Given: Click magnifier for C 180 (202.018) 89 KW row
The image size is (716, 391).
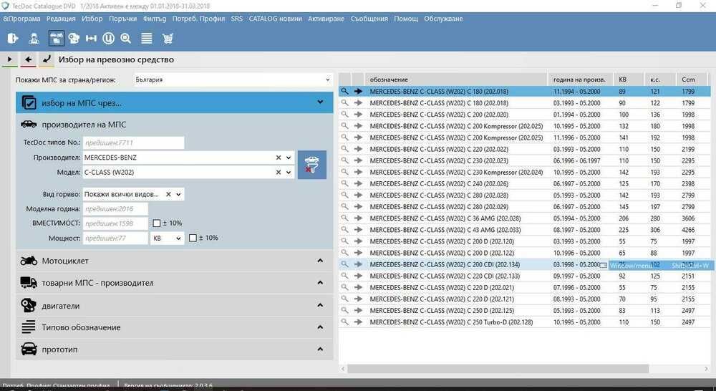Looking at the screenshot, I should tap(345, 92).
